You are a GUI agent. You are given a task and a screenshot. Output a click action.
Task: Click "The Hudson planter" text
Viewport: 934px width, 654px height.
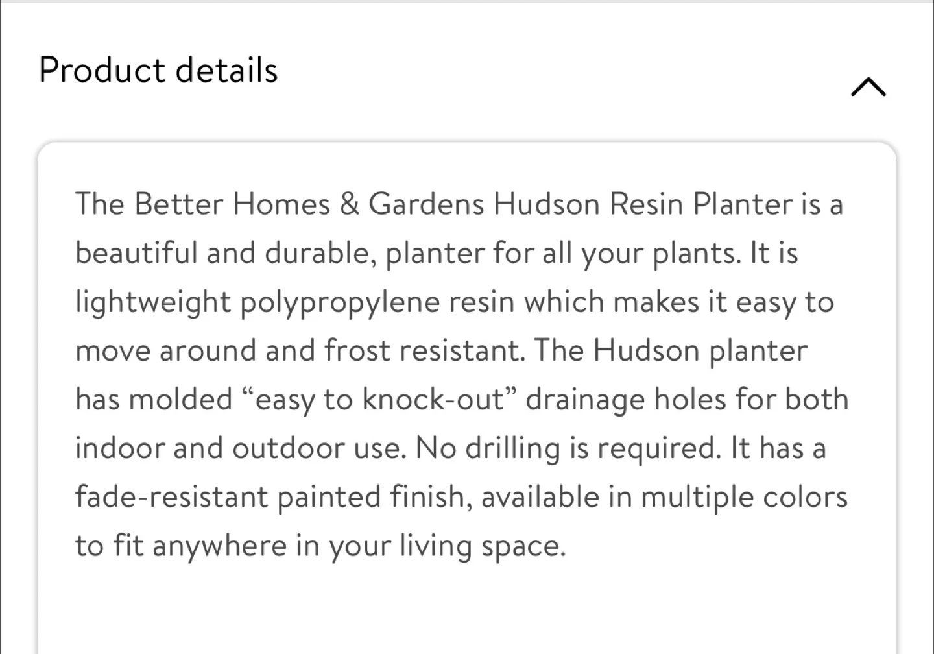coord(671,351)
